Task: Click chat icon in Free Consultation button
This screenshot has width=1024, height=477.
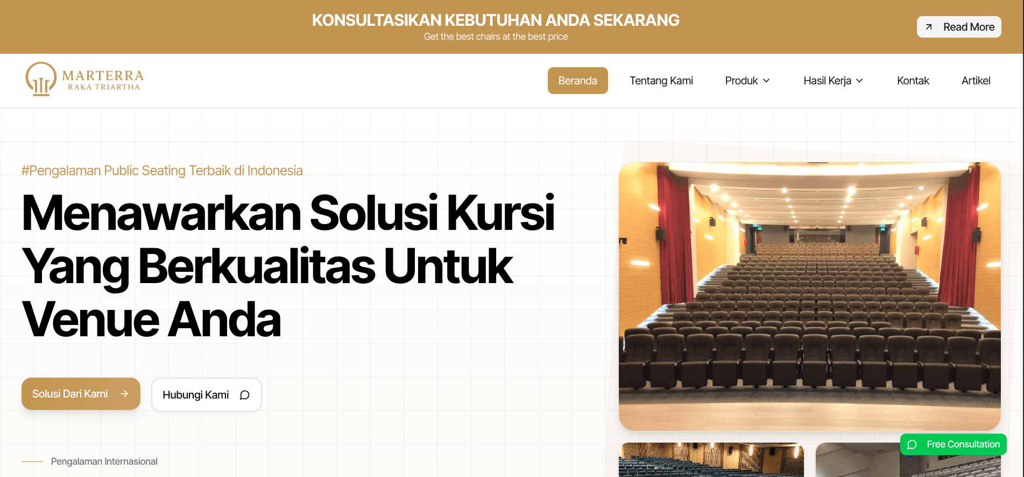Action: pos(912,444)
